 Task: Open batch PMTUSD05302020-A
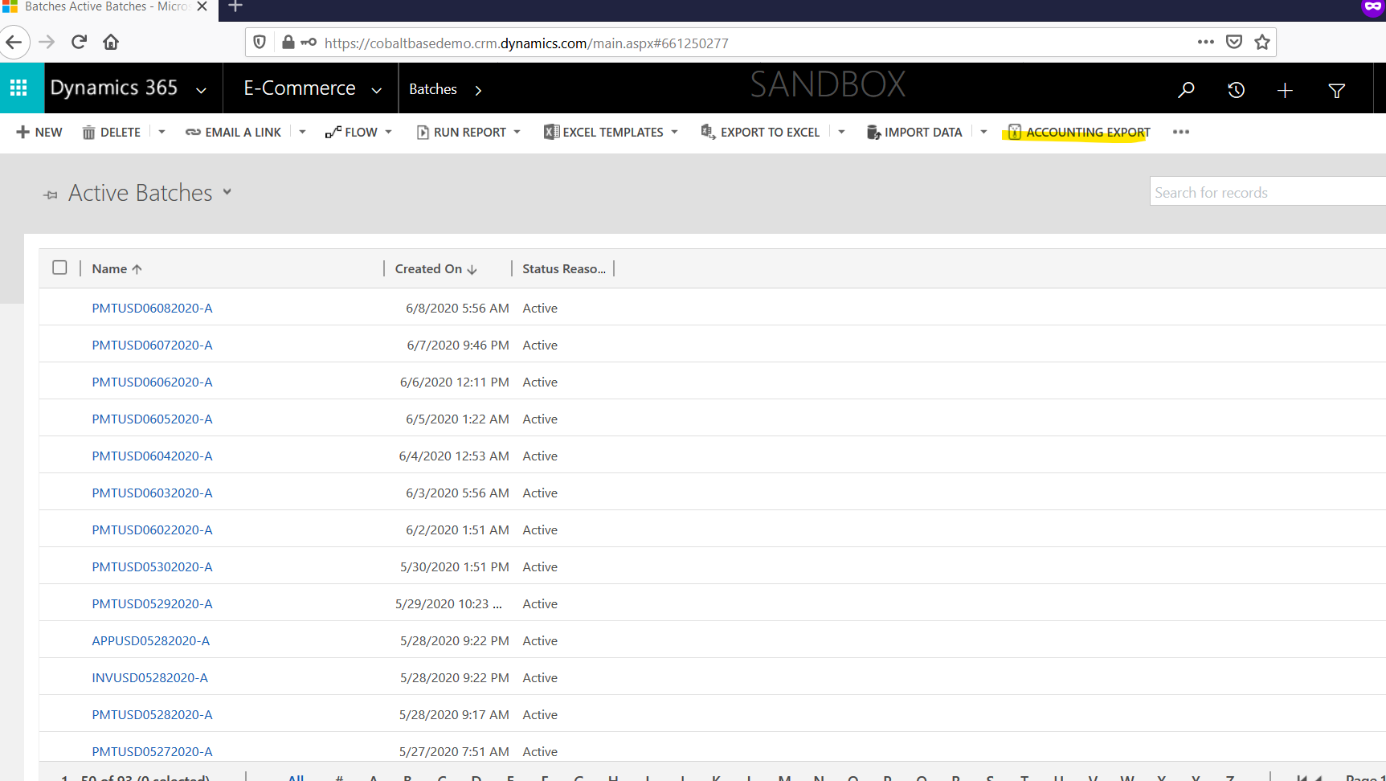[x=152, y=566]
